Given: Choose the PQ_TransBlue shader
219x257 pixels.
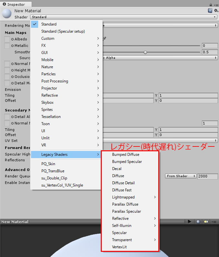Looking at the screenshot, I should 66,171.
